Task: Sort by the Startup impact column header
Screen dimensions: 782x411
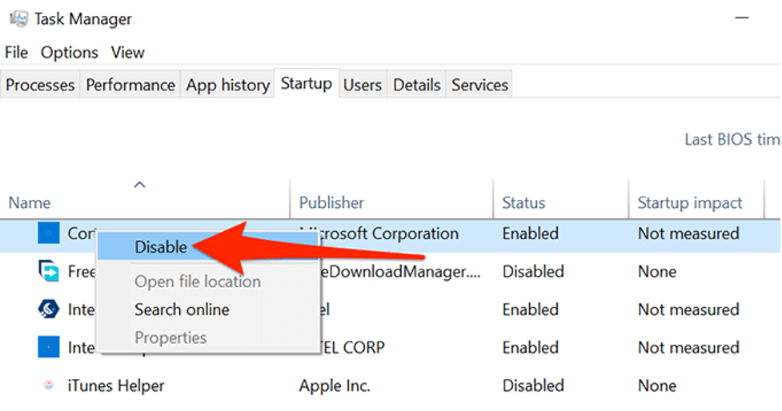Action: 690,203
